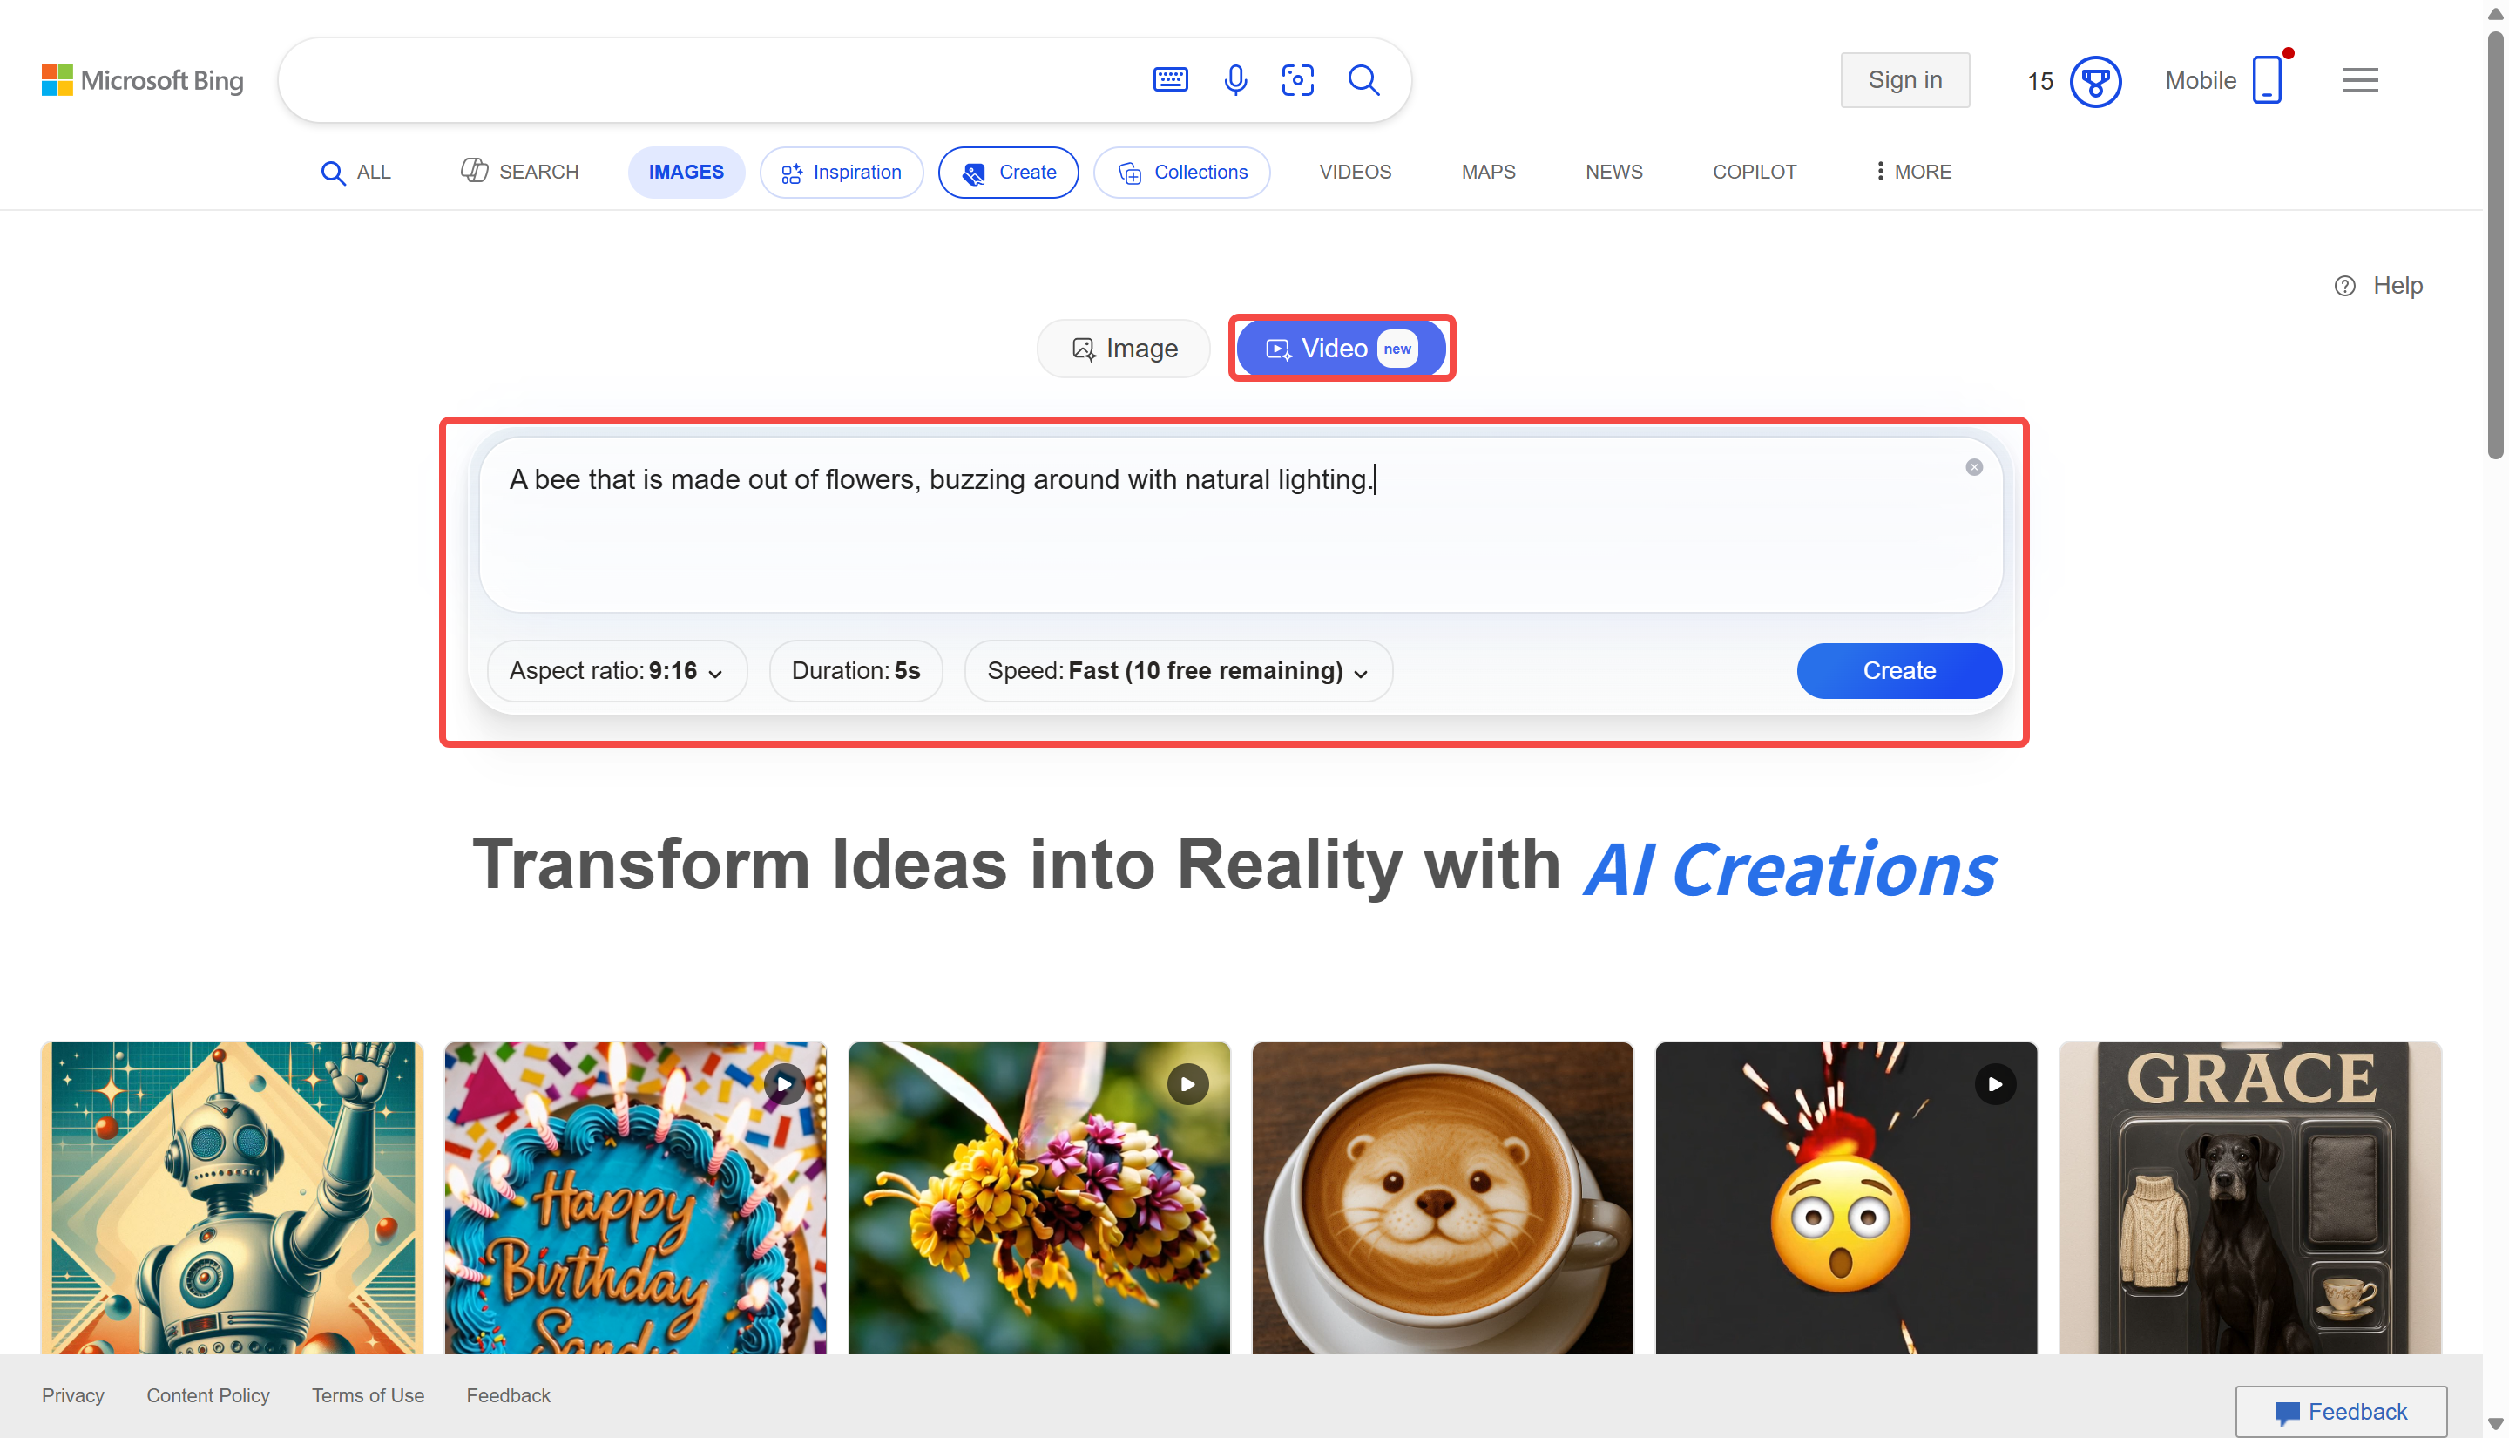Open Help via the question mark icon
The image size is (2509, 1438).
(2346, 286)
